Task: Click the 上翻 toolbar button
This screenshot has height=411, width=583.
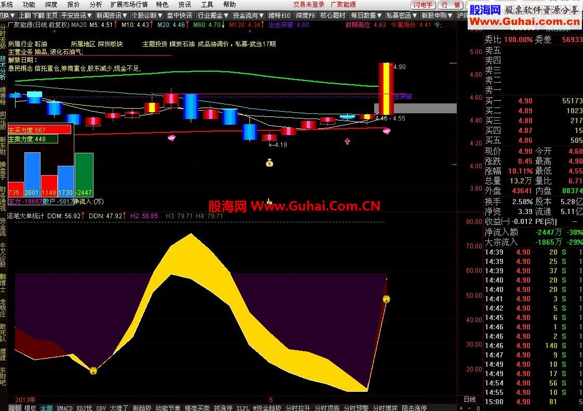Action: [x=25, y=15]
